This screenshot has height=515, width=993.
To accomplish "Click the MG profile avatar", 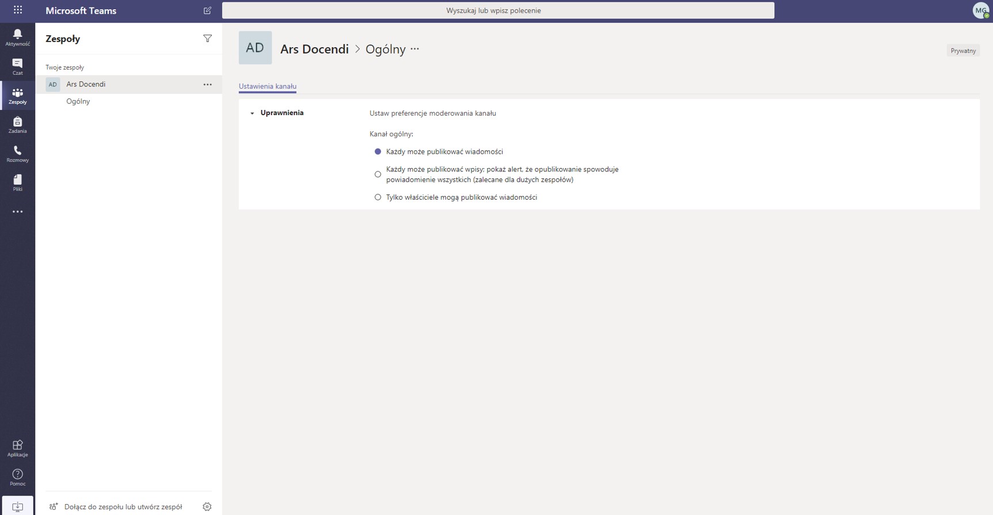I will [980, 10].
